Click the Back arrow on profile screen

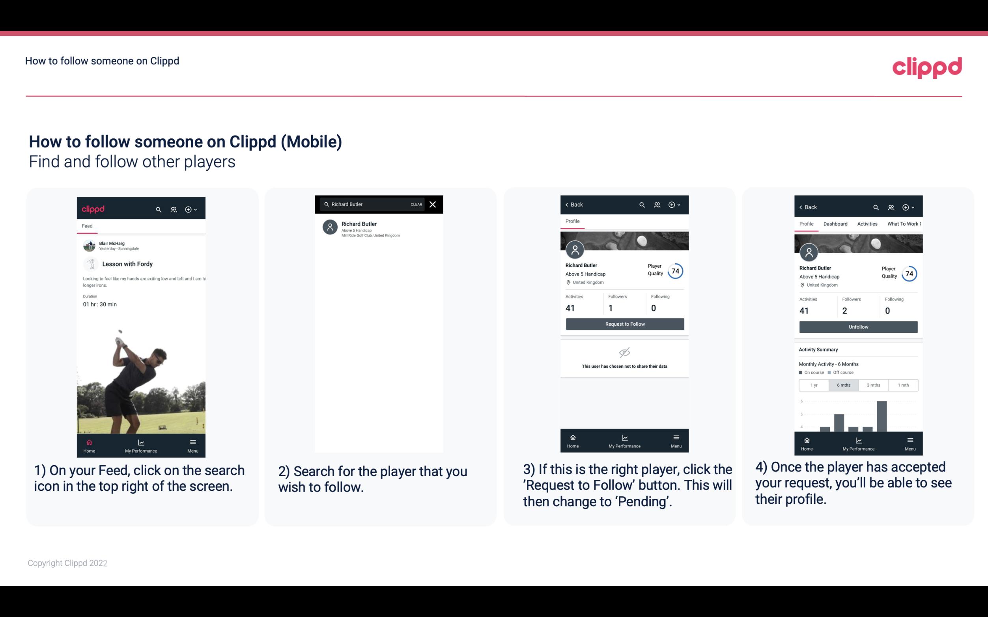[568, 205]
